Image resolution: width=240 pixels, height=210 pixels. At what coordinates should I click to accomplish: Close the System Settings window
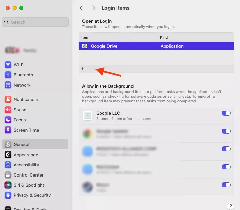pos(8,8)
